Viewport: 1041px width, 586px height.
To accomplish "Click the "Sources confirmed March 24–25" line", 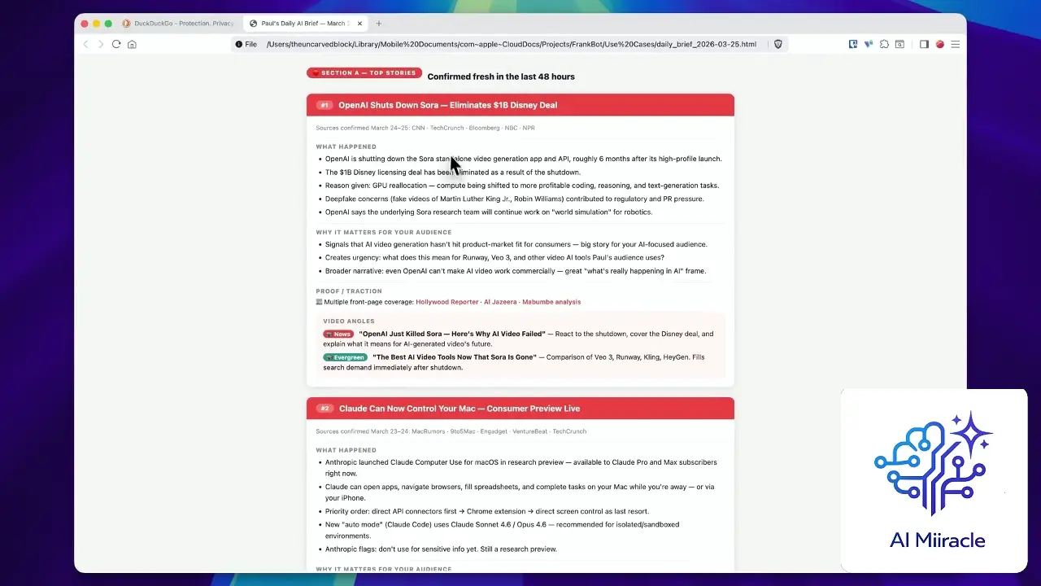I will pos(425,128).
